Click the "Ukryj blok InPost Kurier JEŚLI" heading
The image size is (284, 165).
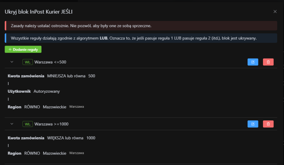tap(39, 12)
